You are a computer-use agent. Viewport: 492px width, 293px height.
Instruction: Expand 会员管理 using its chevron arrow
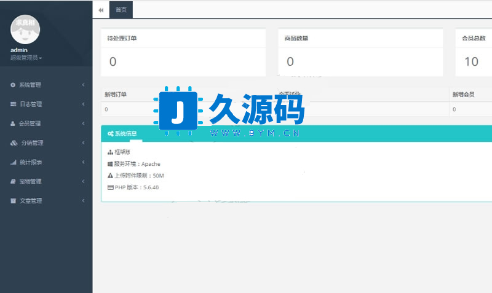pyautogui.click(x=83, y=123)
